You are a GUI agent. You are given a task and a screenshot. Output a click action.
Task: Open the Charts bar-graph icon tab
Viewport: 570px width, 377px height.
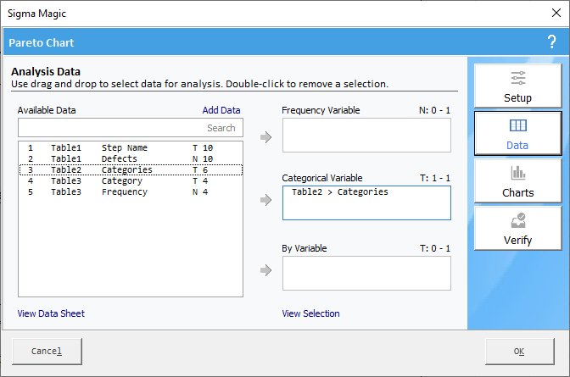click(517, 180)
